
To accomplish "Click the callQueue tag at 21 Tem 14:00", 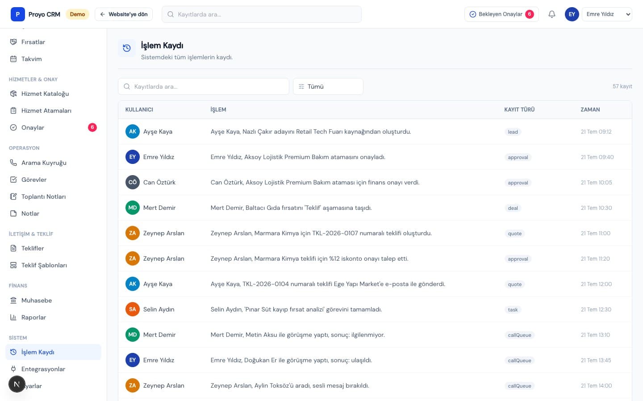I will point(520,386).
